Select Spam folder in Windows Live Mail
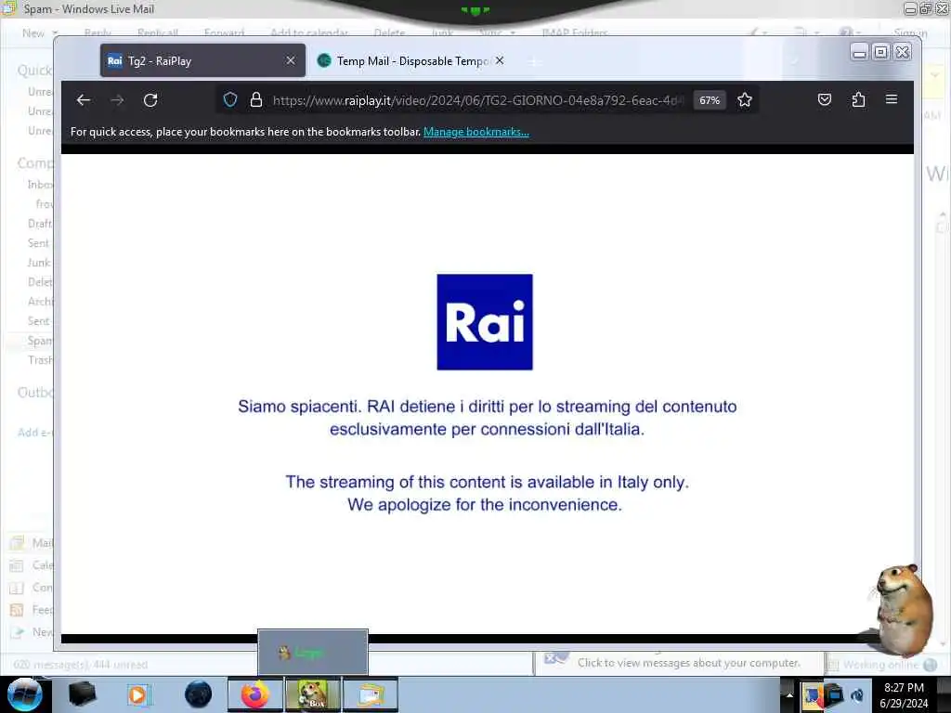951x713 pixels. pos(40,341)
